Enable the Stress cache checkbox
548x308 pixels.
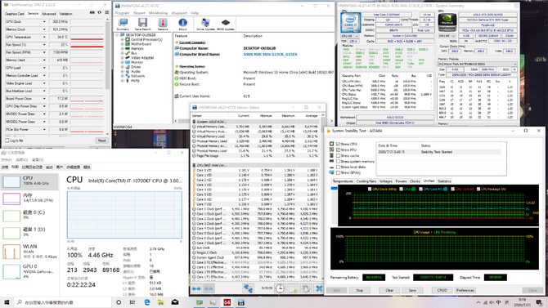coord(338,156)
